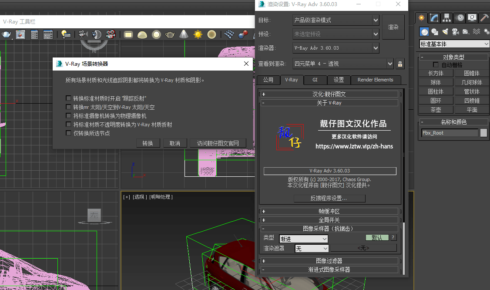Image resolution: width=490 pixels, height=290 pixels.
Task: Open the 渲染器 dropdown showing V-Ray Adv 3.60.03
Action: (x=336, y=48)
